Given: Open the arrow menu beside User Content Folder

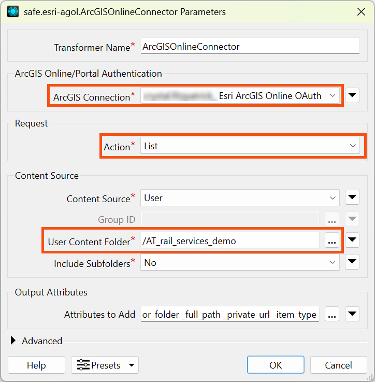Looking at the screenshot, I should (352, 240).
